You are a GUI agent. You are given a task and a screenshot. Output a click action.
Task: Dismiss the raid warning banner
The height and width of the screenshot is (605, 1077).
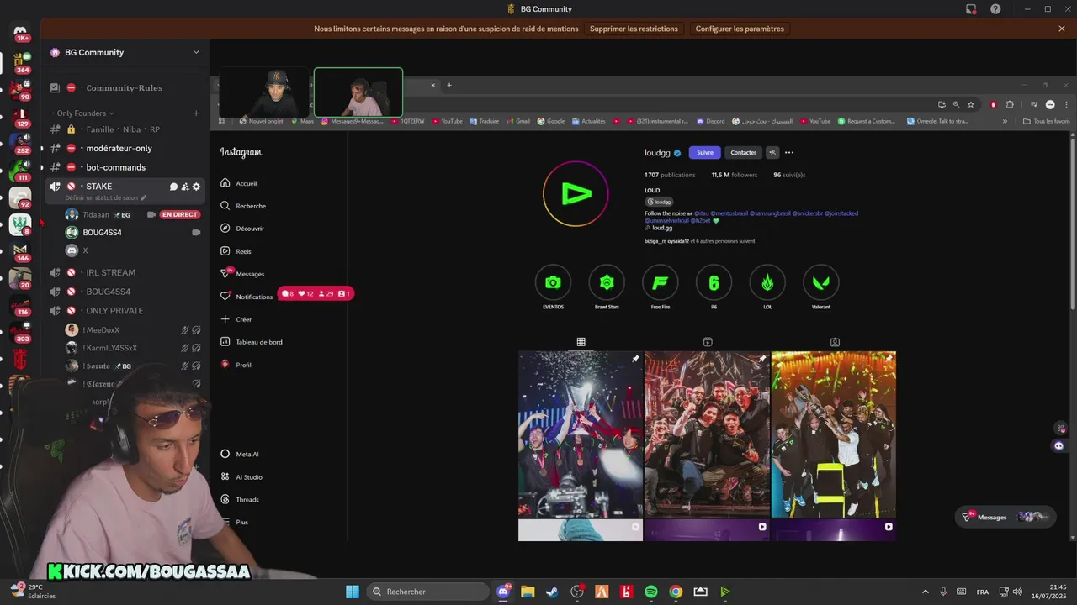1062,29
